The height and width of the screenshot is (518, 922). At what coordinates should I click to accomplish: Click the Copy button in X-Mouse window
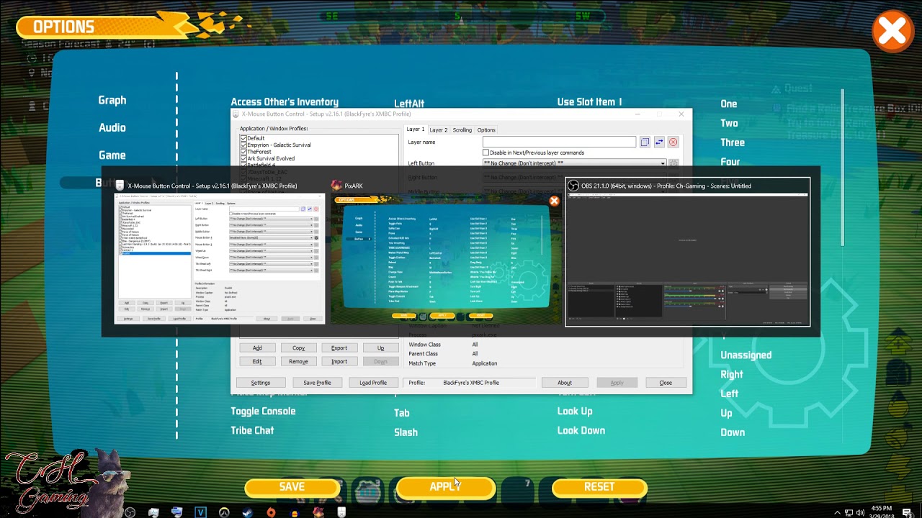298,347
